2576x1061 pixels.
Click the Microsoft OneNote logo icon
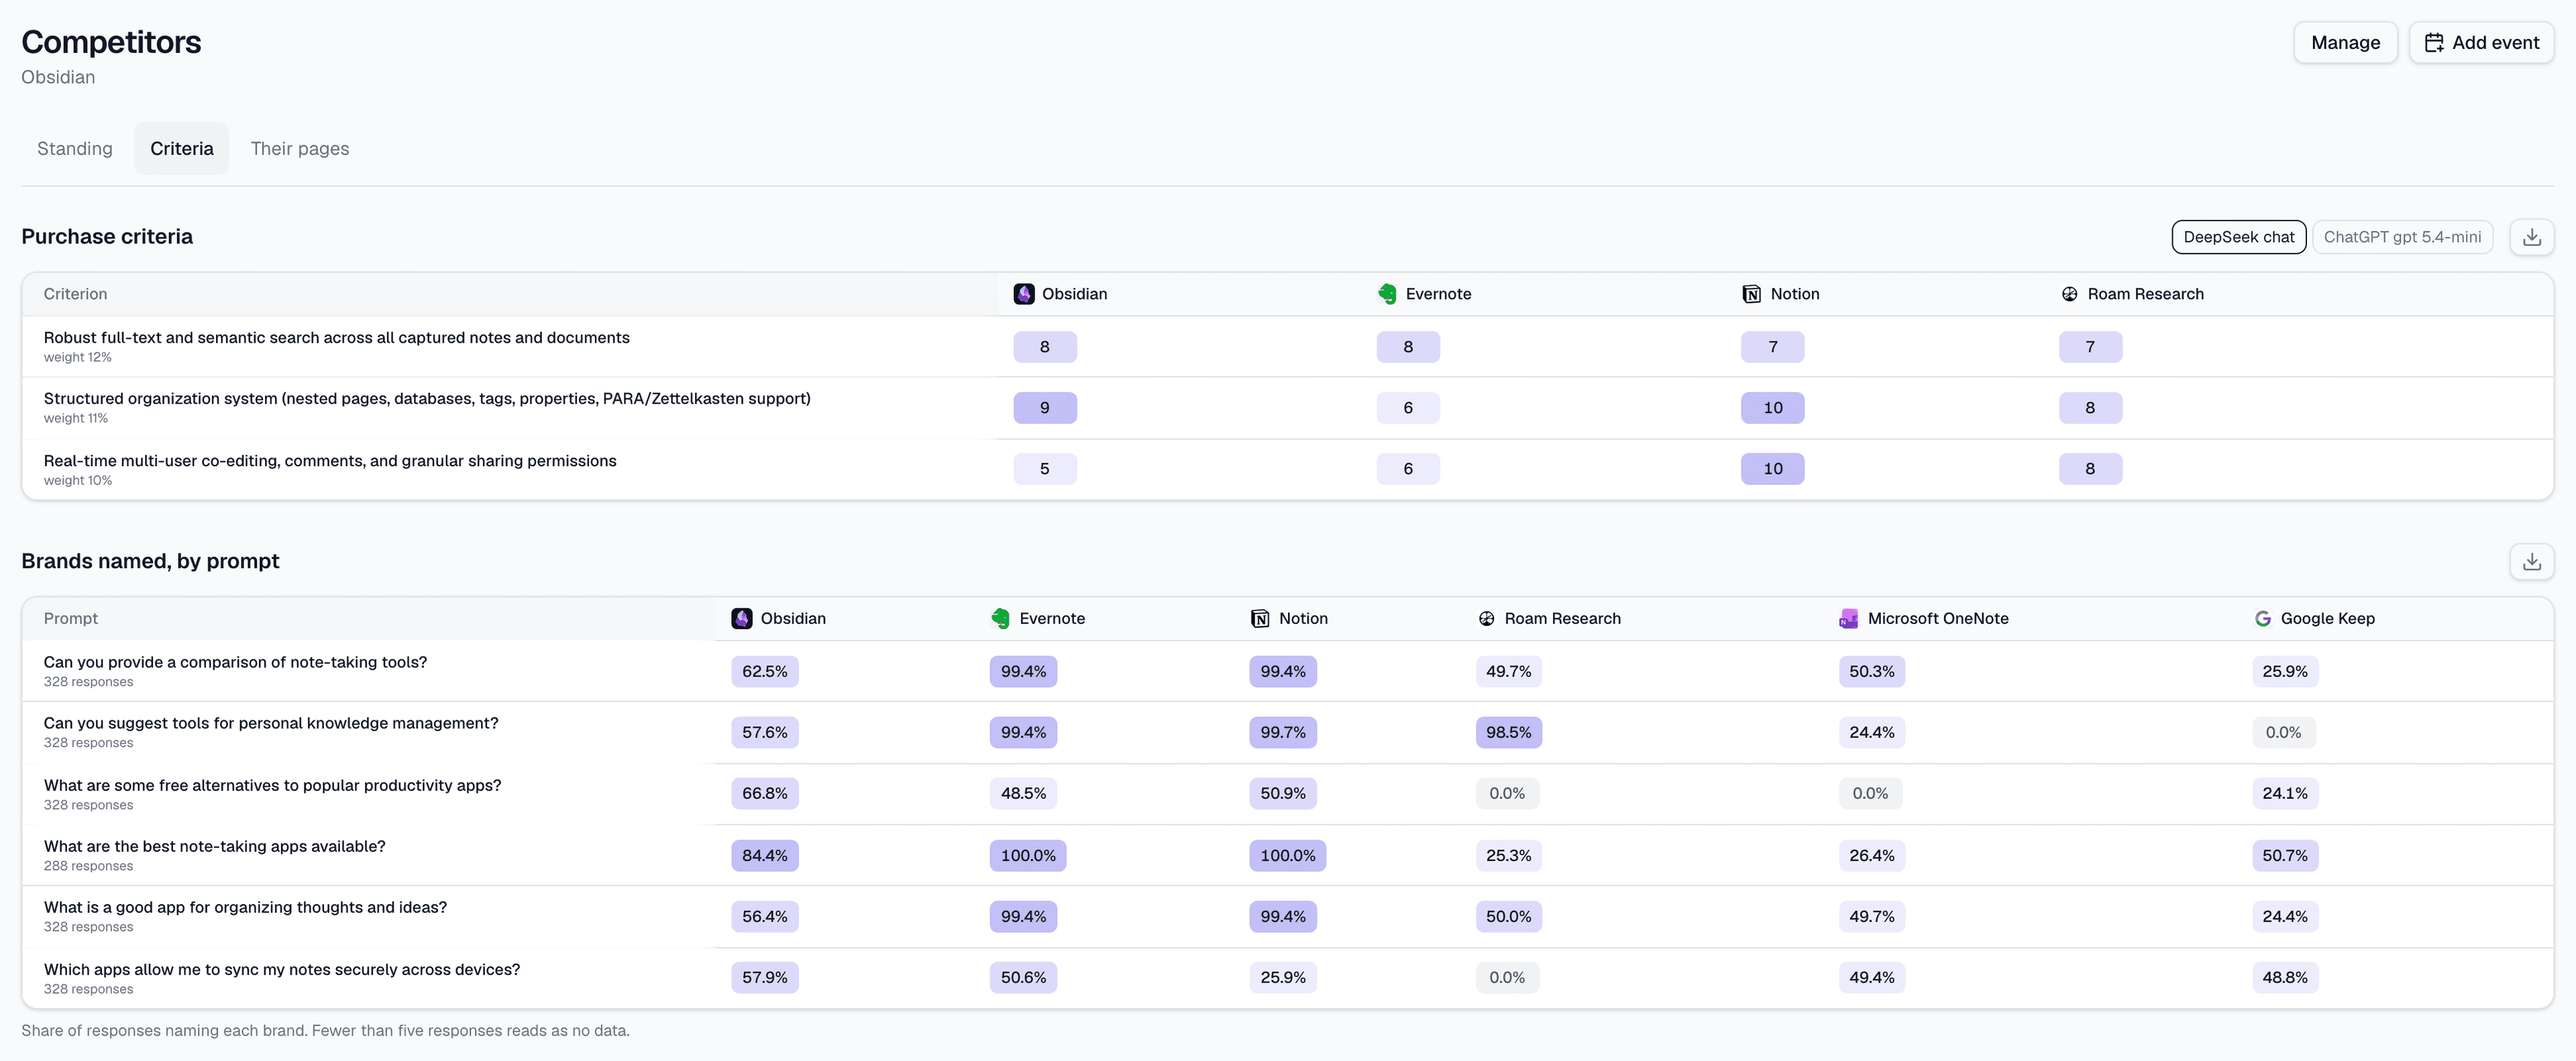[x=1848, y=619]
